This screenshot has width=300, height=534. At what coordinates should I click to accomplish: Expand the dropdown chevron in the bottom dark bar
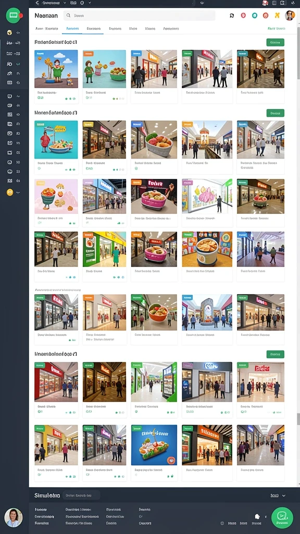pyautogui.click(x=284, y=495)
